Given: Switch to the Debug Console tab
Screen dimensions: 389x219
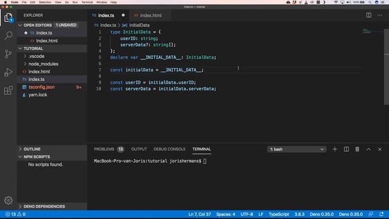Looking at the screenshot, I should (x=170, y=149).
